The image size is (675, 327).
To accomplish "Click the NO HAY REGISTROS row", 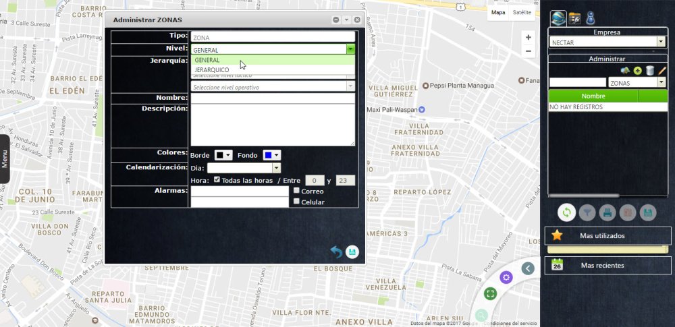I will (x=608, y=107).
